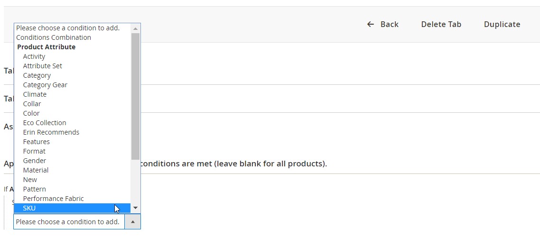Image resolution: width=540 pixels, height=237 pixels.
Task: Pick the Category attribute condition
Action: [x=37, y=75]
